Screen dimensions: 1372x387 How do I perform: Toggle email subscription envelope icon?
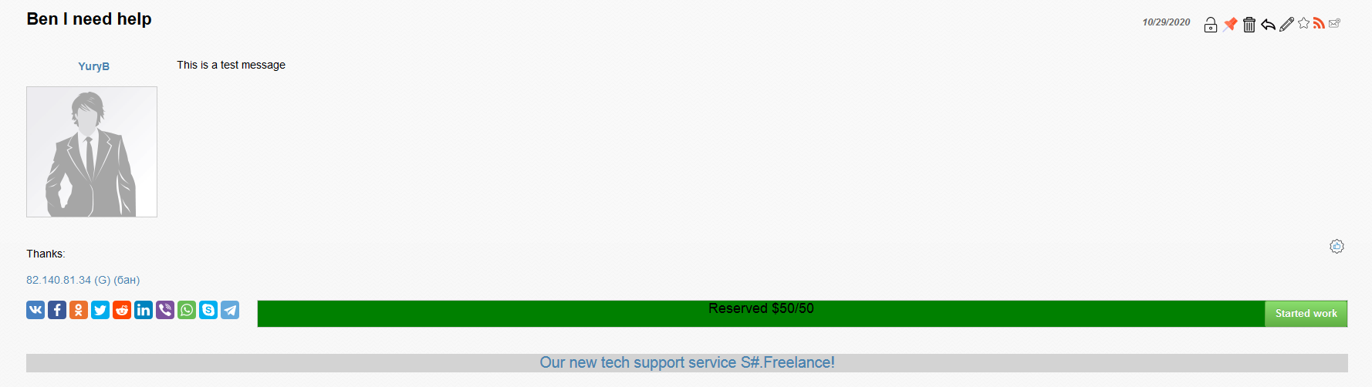1334,23
